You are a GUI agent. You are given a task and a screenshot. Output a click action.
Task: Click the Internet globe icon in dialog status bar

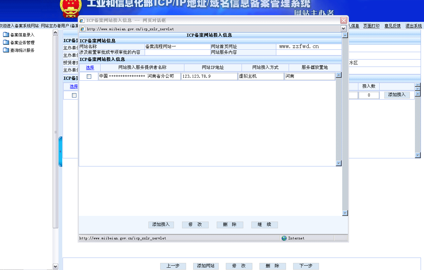click(x=284, y=238)
